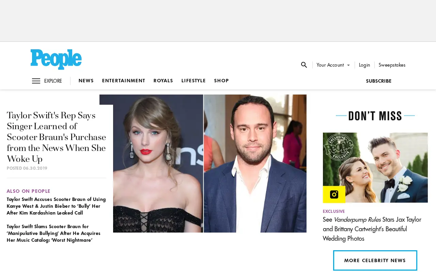Open the Lifestyle section
436x272 pixels.
193,81
